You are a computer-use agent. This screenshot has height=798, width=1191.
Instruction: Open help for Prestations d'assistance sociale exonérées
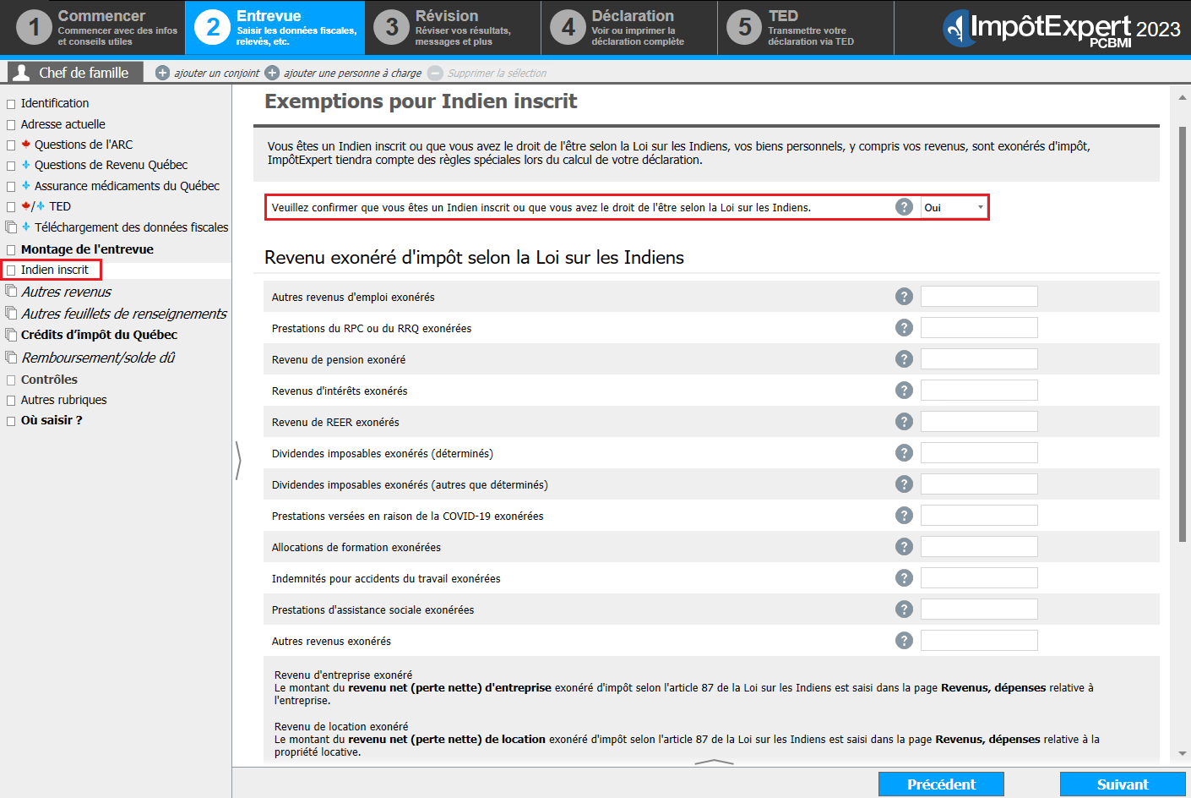[x=904, y=609]
